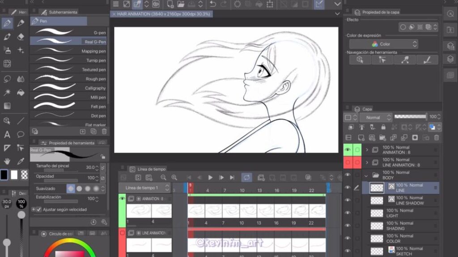The height and width of the screenshot is (257, 458).
Task: Toggle Ajustar según velocidad checkbox
Action: coord(39,210)
